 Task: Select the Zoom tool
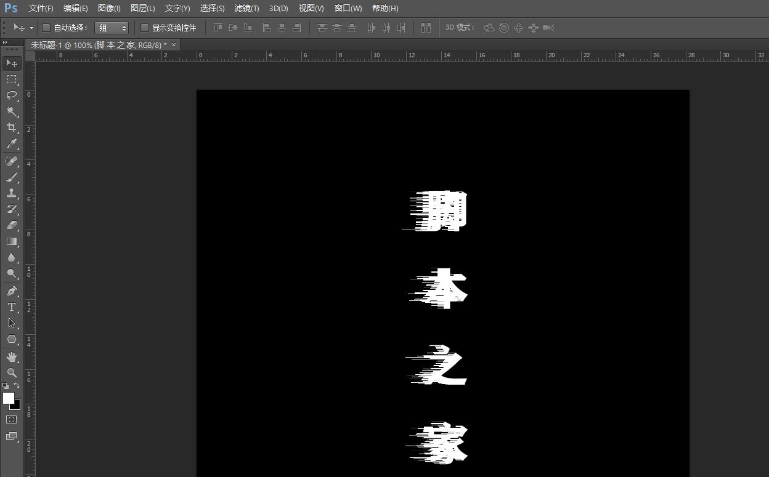(x=12, y=372)
